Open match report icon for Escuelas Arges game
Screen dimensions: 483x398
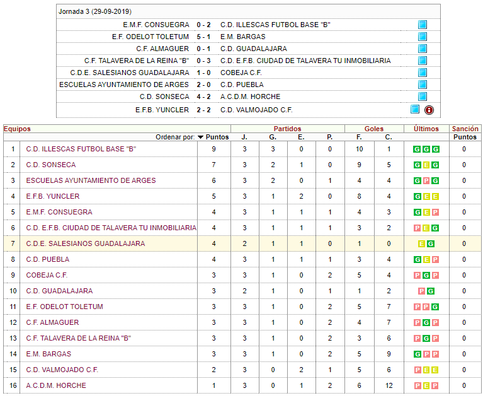click(x=423, y=85)
